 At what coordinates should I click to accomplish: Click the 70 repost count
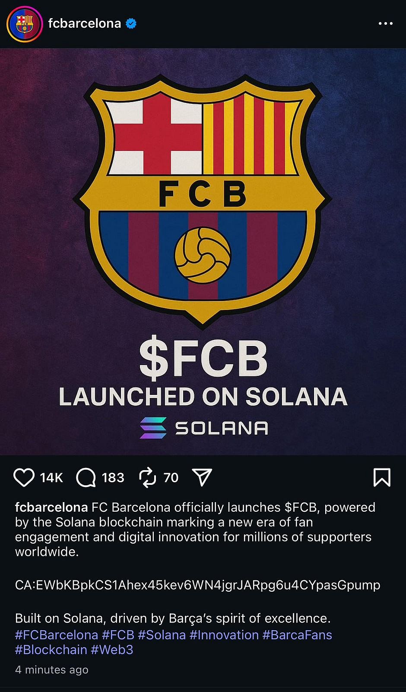click(x=171, y=477)
